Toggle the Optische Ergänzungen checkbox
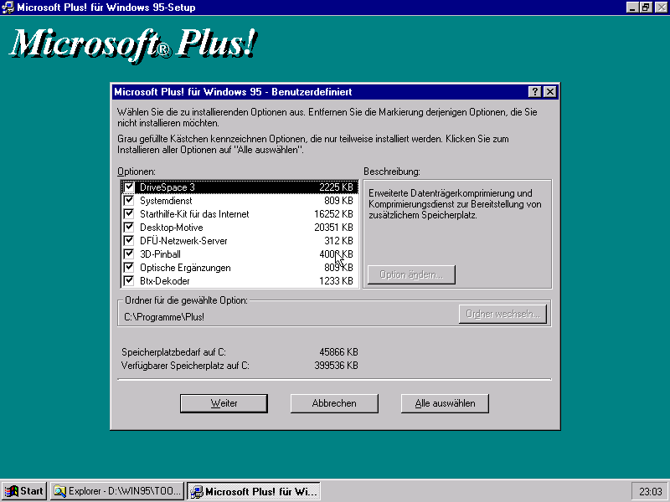 coord(129,267)
